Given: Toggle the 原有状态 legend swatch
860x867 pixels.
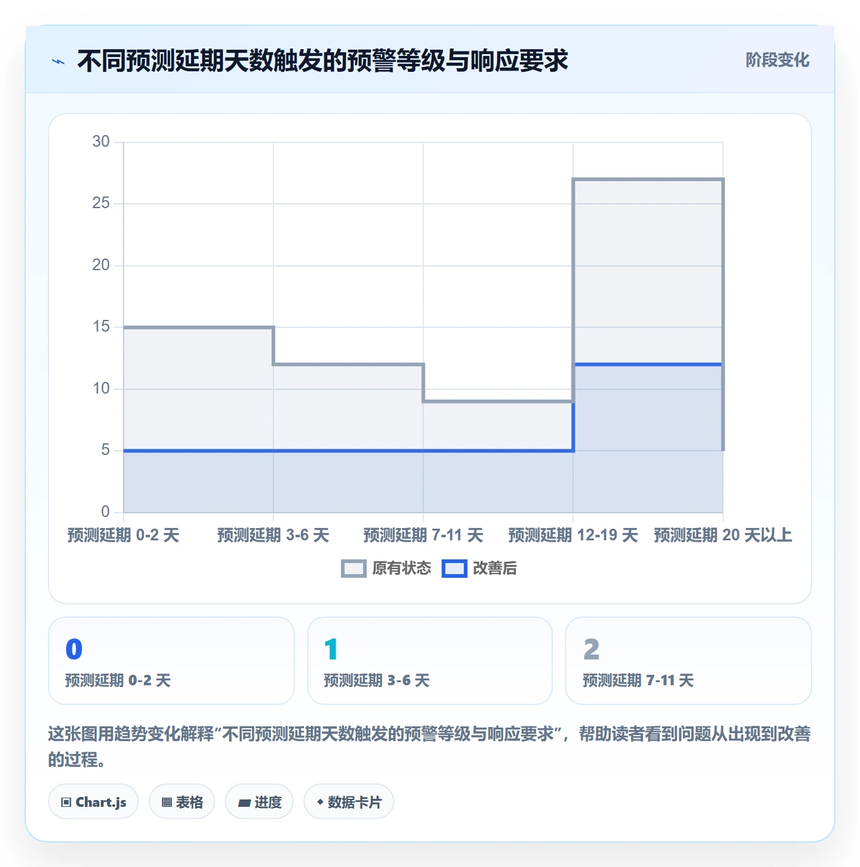Looking at the screenshot, I should 354,569.
